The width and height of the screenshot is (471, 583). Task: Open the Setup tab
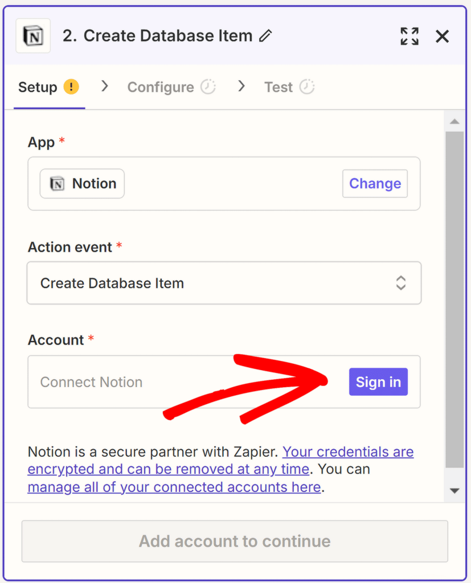pos(38,87)
